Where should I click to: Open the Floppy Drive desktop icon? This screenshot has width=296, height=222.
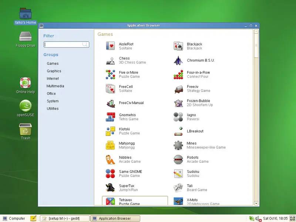click(26, 40)
